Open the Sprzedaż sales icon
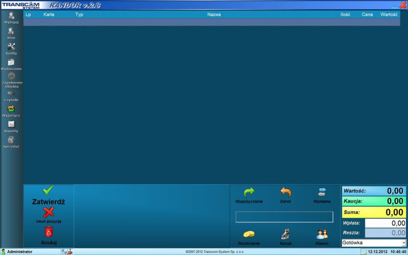408x255 pixels. 11,140
